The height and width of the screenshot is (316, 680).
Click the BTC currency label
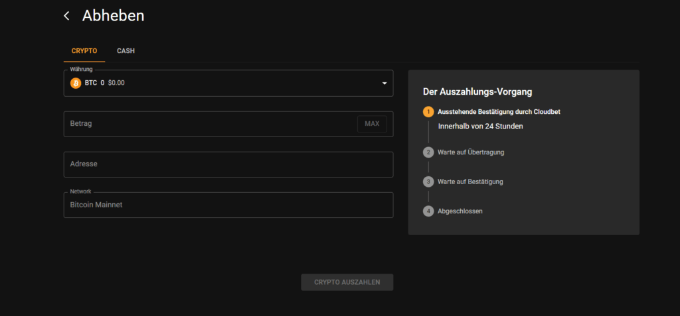point(91,83)
